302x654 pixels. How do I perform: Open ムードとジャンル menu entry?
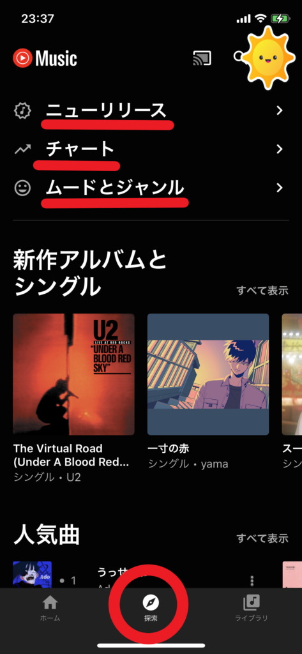coord(151,188)
